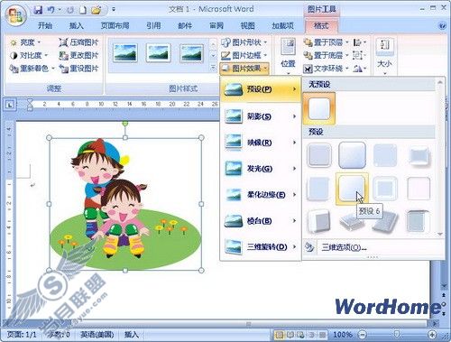Toggle 插入 insert mode in status bar
This screenshot has height=342, width=451.
coord(132,335)
